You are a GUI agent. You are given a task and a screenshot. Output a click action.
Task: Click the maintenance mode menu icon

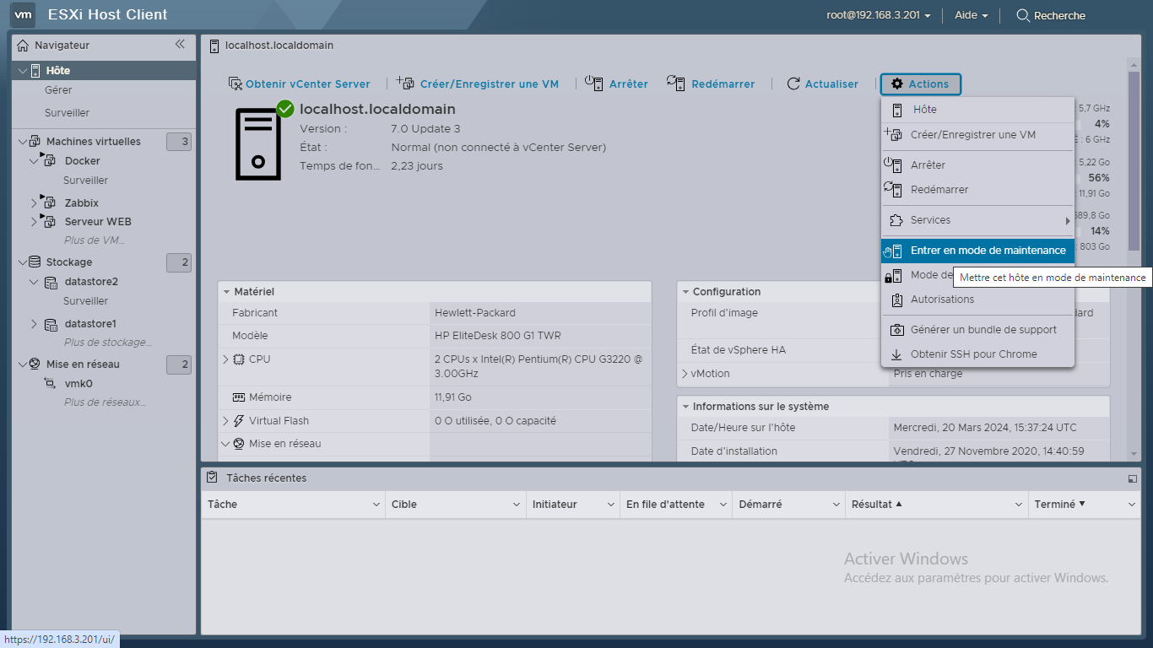[894, 251]
